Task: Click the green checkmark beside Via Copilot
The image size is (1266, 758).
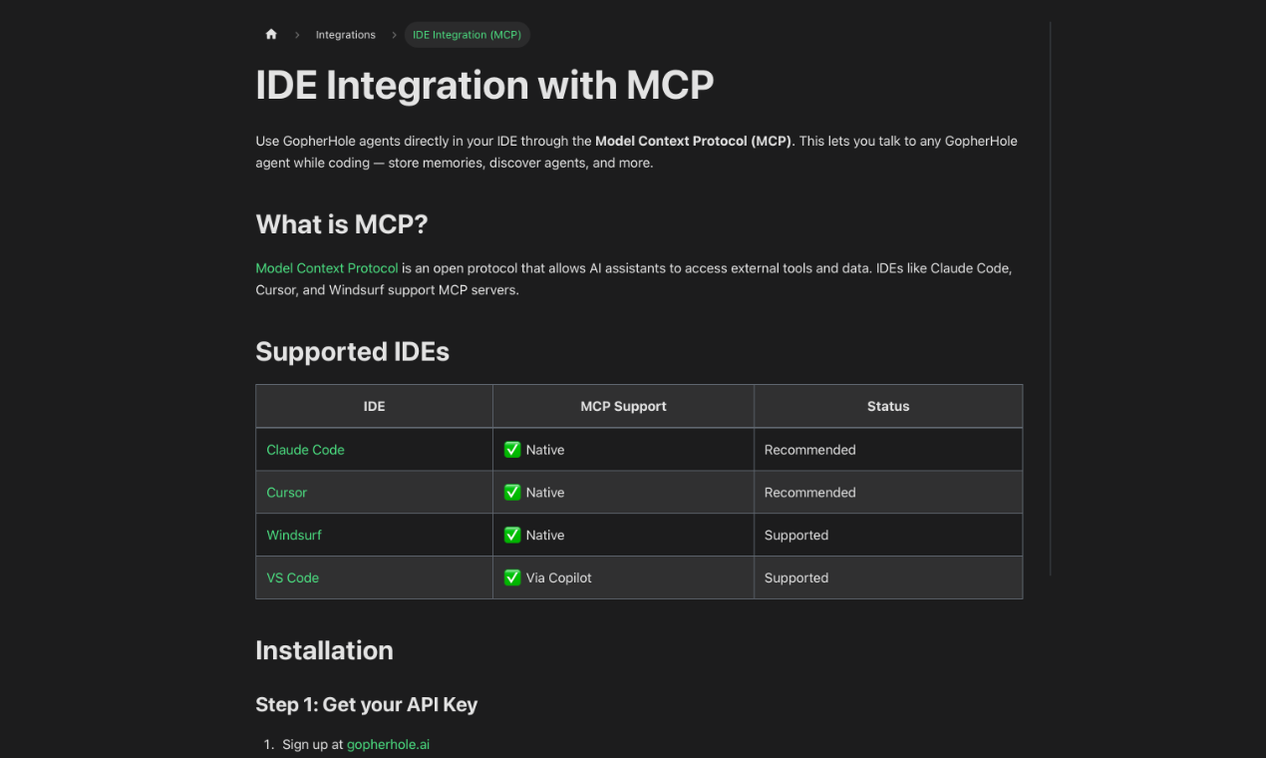Action: pyautogui.click(x=512, y=577)
